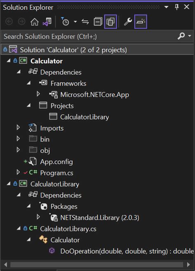The height and width of the screenshot is (271, 195).
Task: Switch between solutions and folder views
Action: (47, 22)
